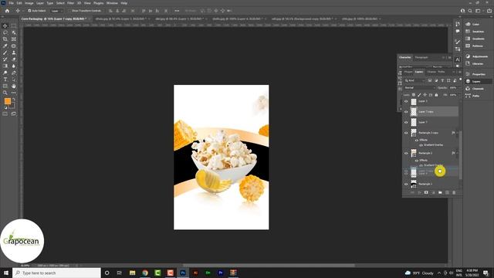Open the File menu
This screenshot has height=278, width=494.
(11, 3)
